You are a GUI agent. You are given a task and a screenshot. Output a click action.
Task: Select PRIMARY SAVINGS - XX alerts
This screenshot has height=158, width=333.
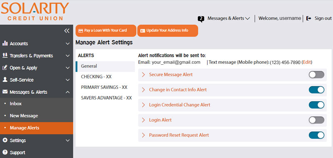104,88
